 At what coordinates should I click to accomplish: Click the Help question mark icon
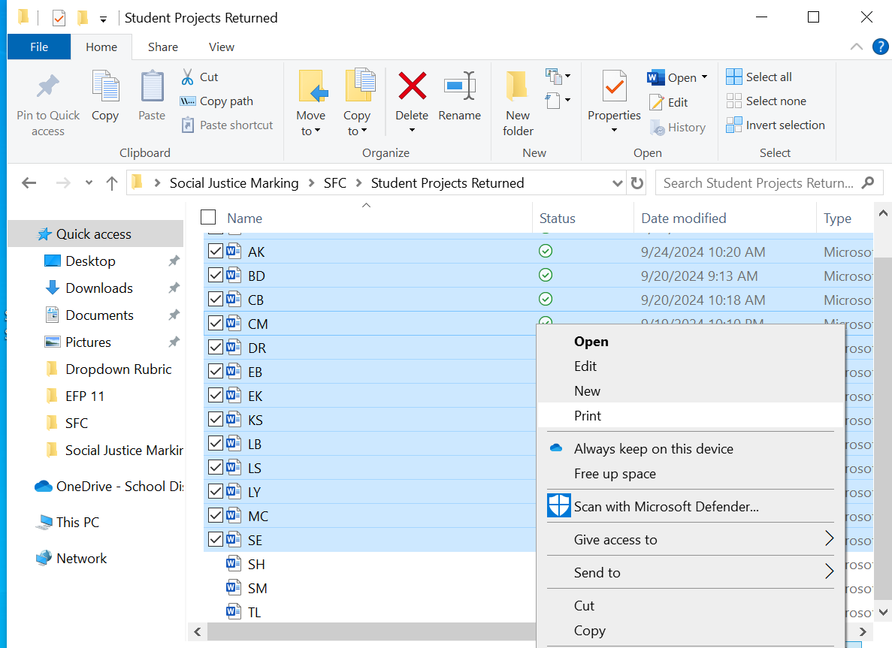880,47
